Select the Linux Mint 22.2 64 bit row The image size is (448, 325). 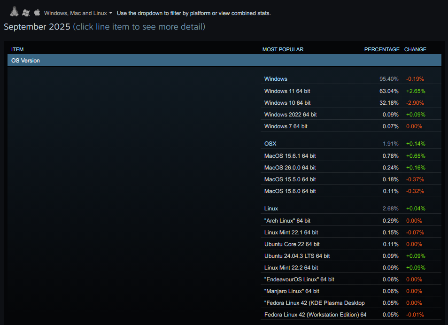(351, 268)
